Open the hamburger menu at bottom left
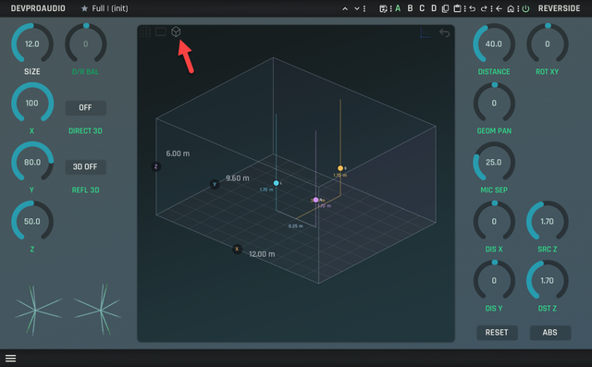The width and height of the screenshot is (592, 367). coord(10,359)
